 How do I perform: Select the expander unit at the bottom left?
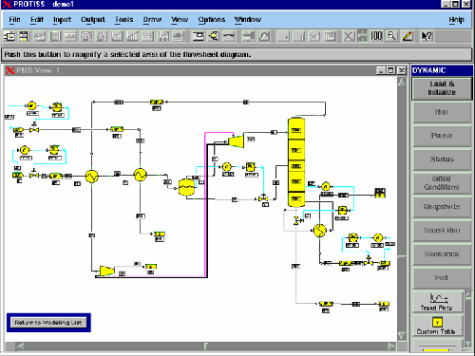107,271
